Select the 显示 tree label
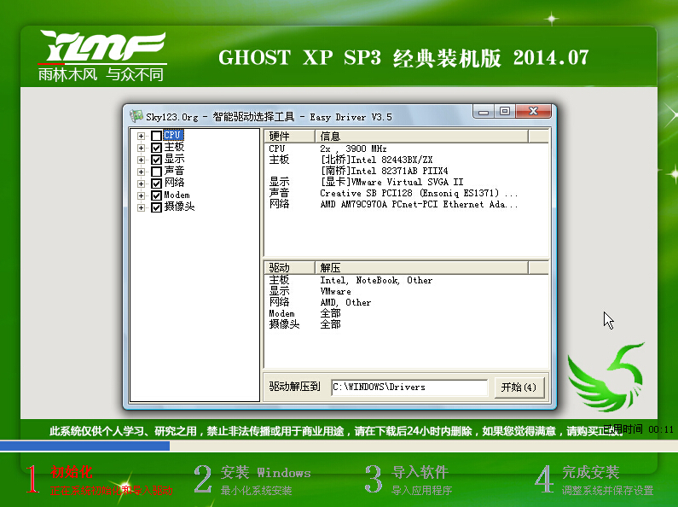 coord(174,159)
